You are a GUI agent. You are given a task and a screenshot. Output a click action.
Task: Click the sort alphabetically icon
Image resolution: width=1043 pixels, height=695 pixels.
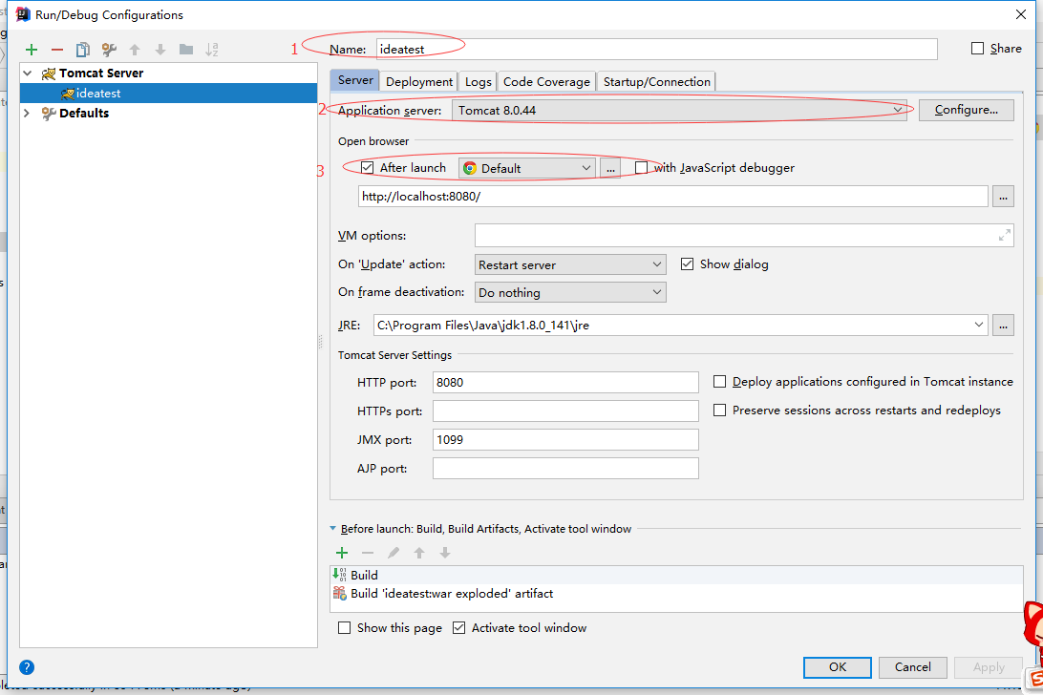click(212, 50)
